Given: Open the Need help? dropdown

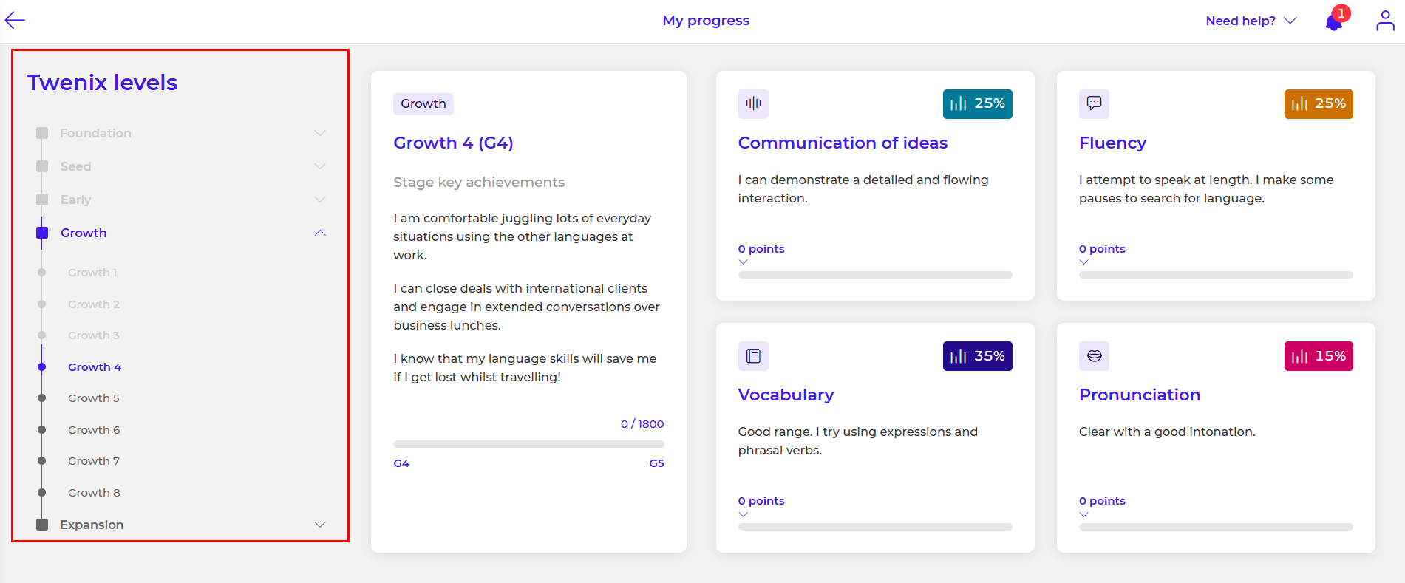Looking at the screenshot, I should (x=1251, y=21).
